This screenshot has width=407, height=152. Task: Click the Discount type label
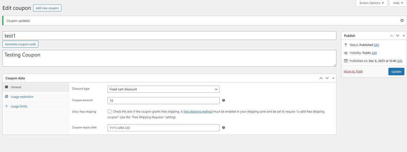81,89
